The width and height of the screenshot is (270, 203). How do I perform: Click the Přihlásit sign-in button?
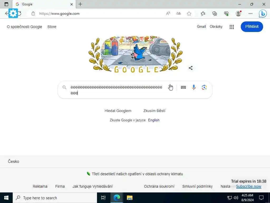tap(252, 27)
